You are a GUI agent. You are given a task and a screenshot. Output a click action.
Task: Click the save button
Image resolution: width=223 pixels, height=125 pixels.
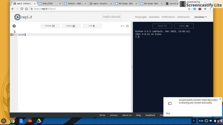71,26
